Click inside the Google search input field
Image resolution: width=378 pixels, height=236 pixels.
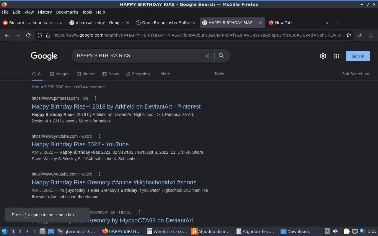click(139, 56)
